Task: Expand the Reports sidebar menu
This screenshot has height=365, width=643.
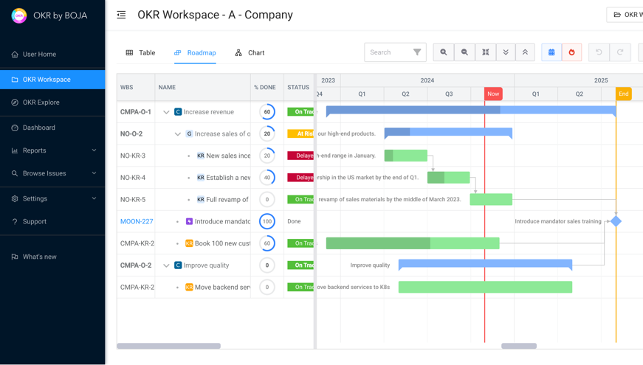Action: tap(94, 150)
